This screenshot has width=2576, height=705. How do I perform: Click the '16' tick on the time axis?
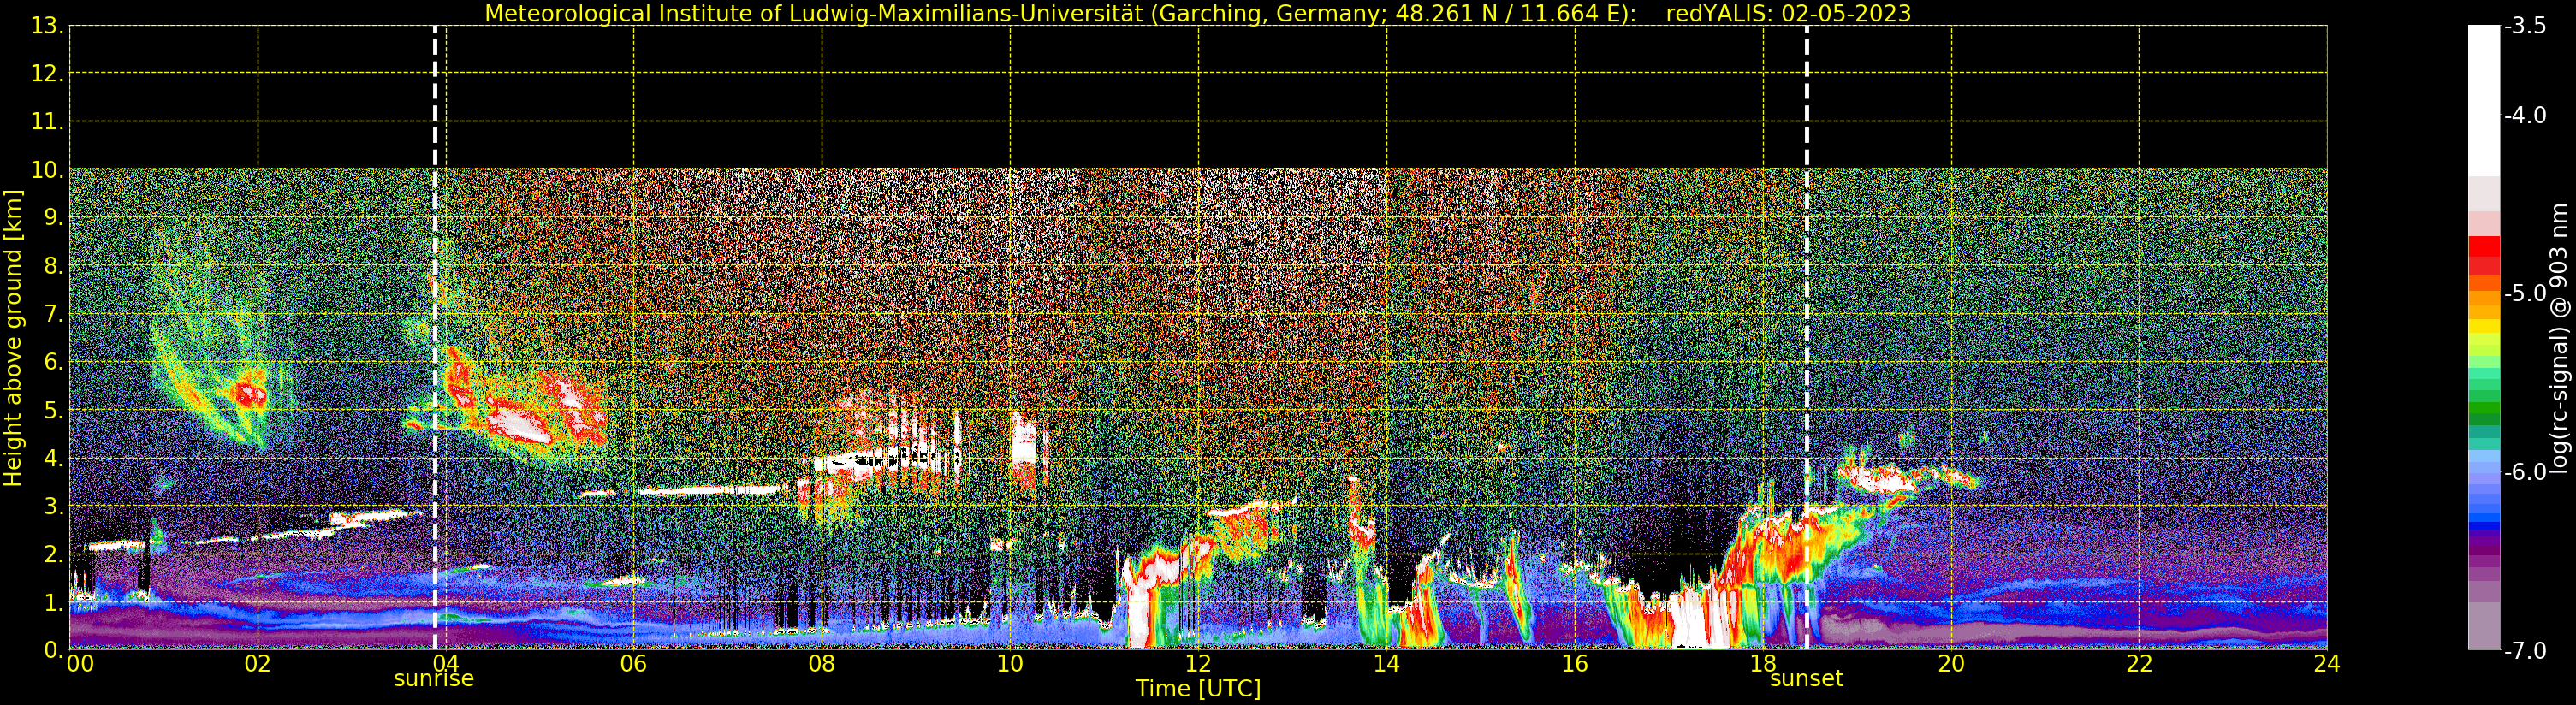click(x=1575, y=663)
